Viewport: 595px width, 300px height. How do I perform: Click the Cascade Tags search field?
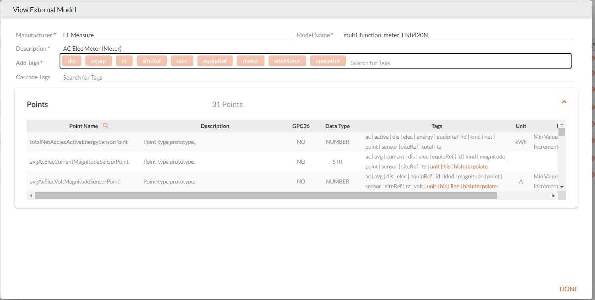[x=317, y=77]
